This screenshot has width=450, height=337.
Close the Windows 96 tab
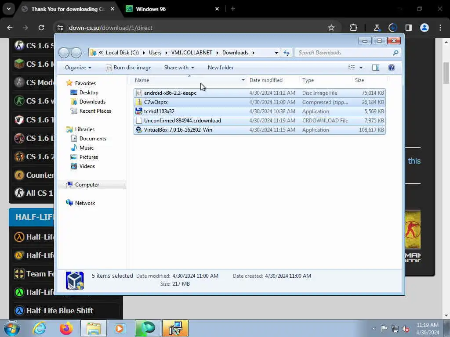tap(217, 9)
